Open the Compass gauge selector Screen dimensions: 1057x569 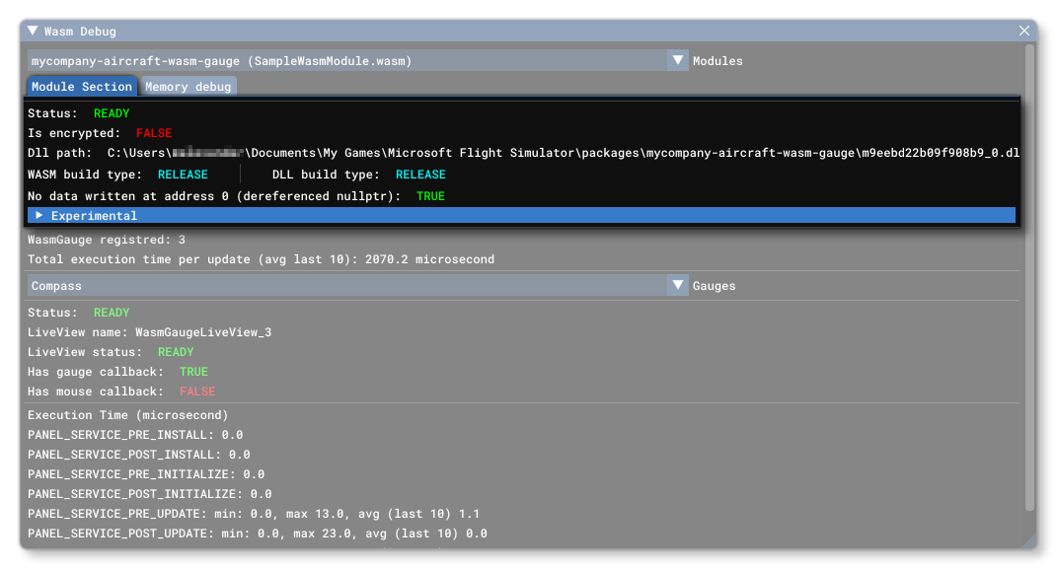click(x=345, y=285)
